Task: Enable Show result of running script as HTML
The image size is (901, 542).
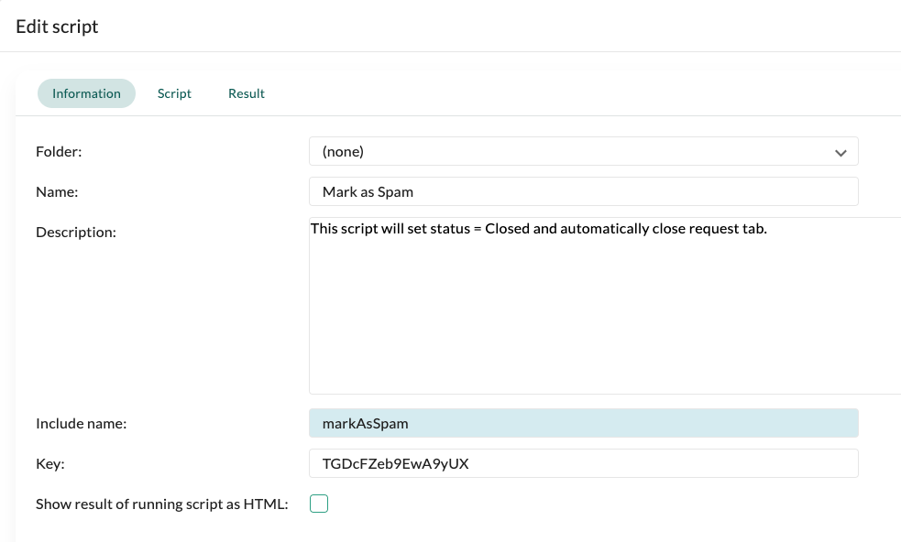Action: click(x=319, y=504)
